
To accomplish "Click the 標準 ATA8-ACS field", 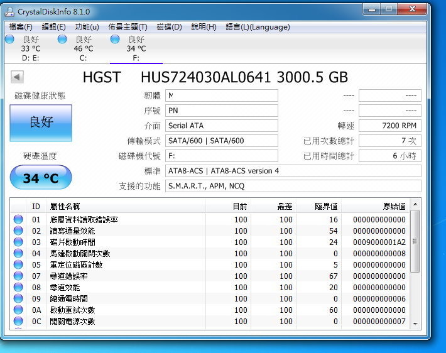I will (x=293, y=171).
